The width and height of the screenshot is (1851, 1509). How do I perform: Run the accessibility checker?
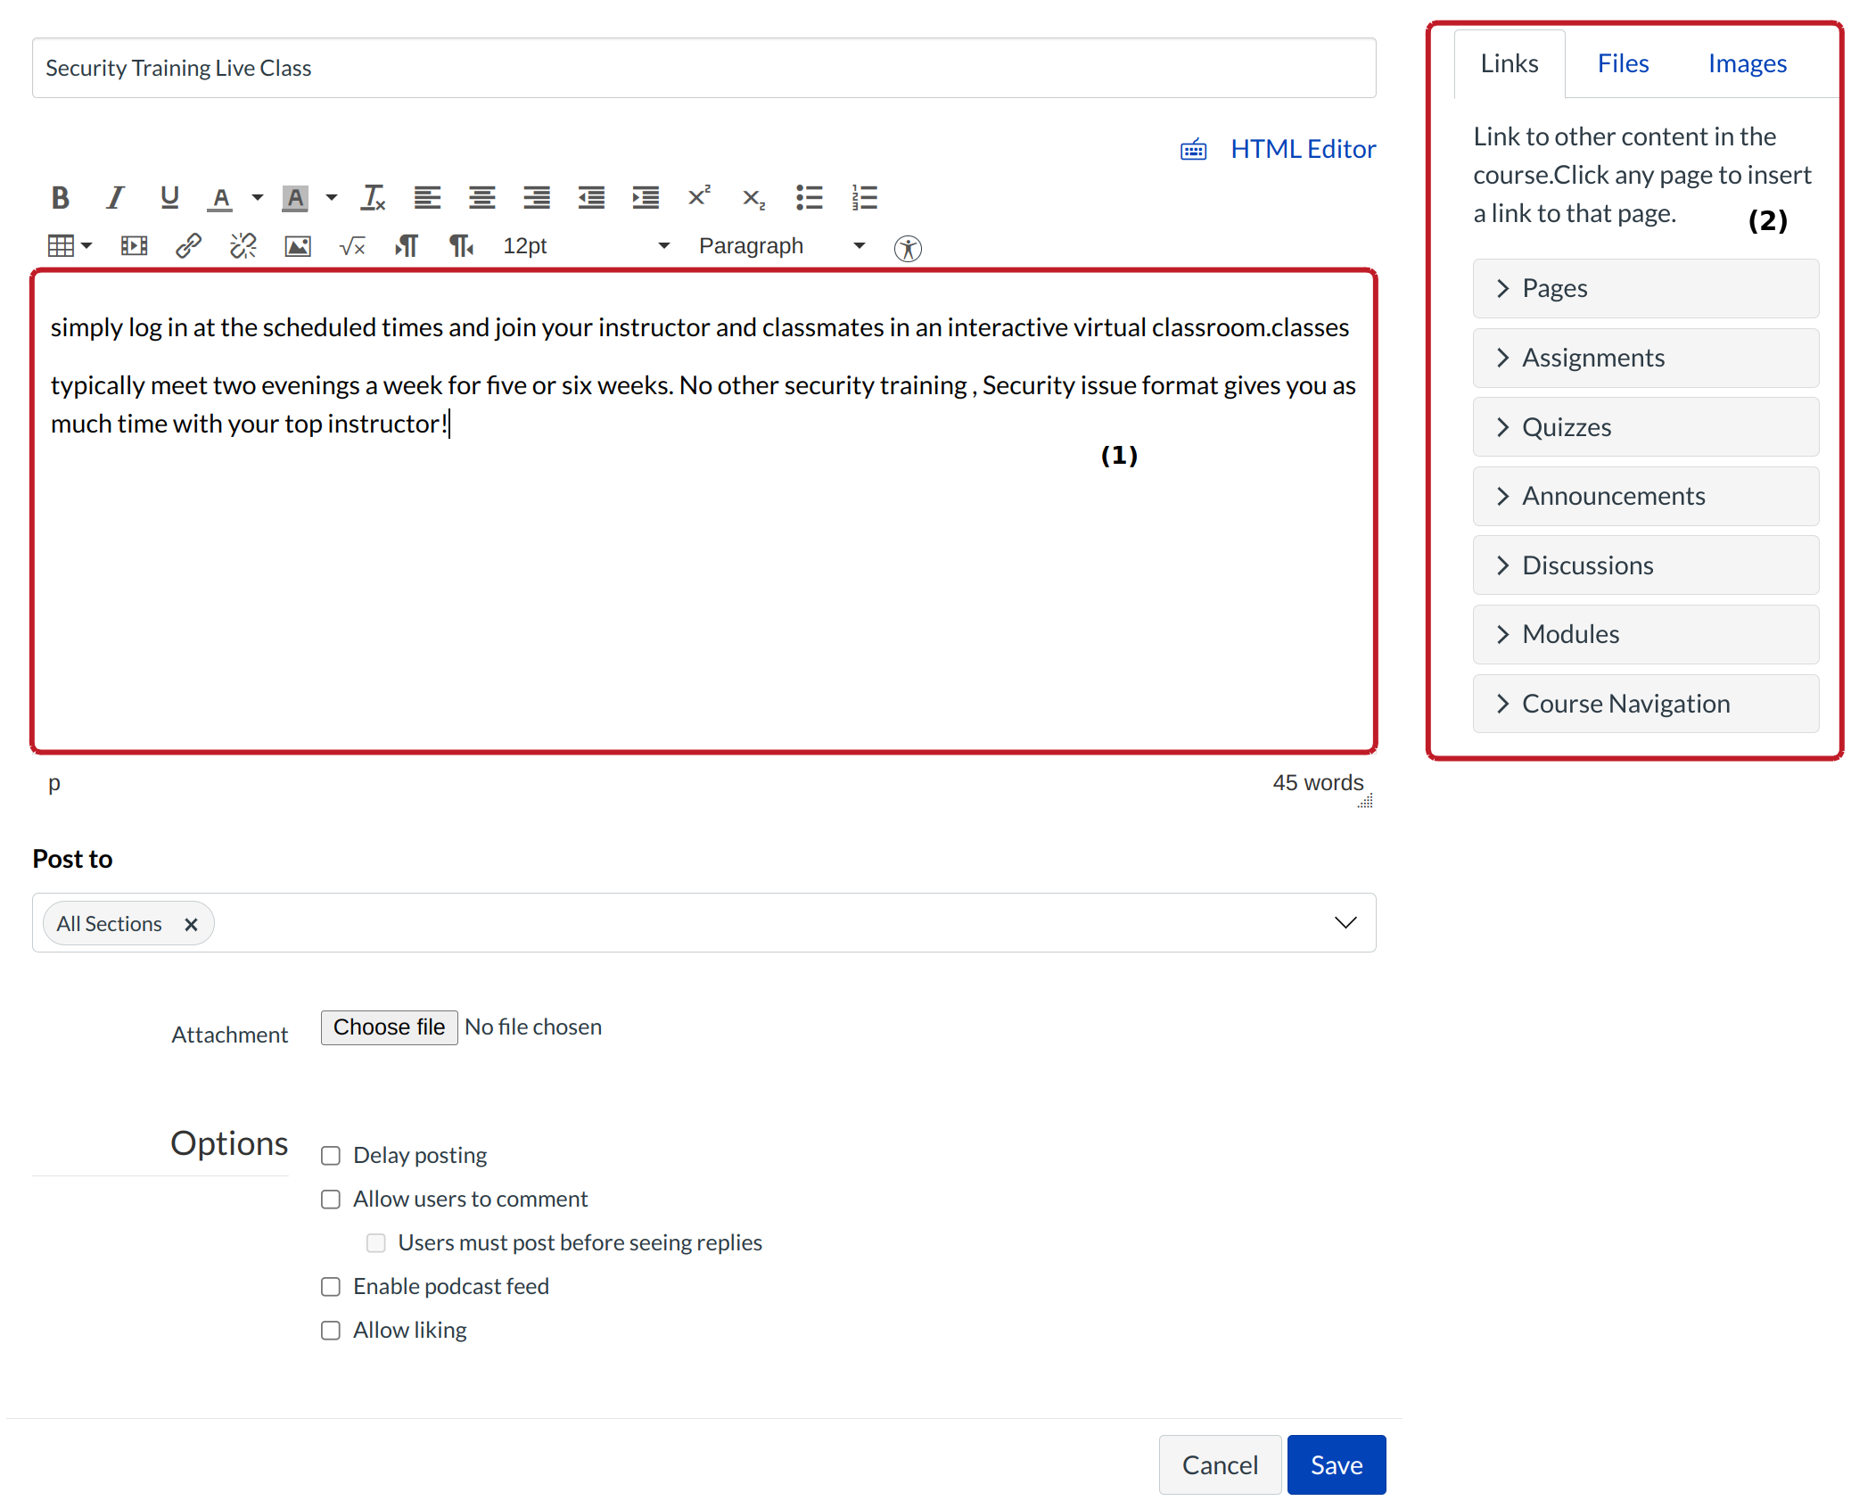pyautogui.click(x=907, y=248)
